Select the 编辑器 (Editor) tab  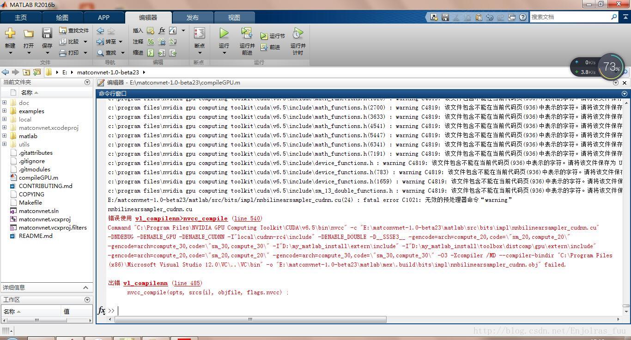[148, 18]
